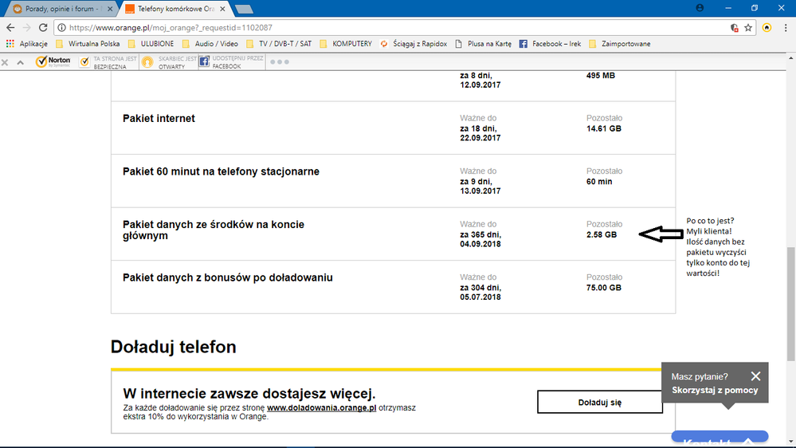
Task: Open the Chrome three-dot menu
Action: (x=786, y=28)
